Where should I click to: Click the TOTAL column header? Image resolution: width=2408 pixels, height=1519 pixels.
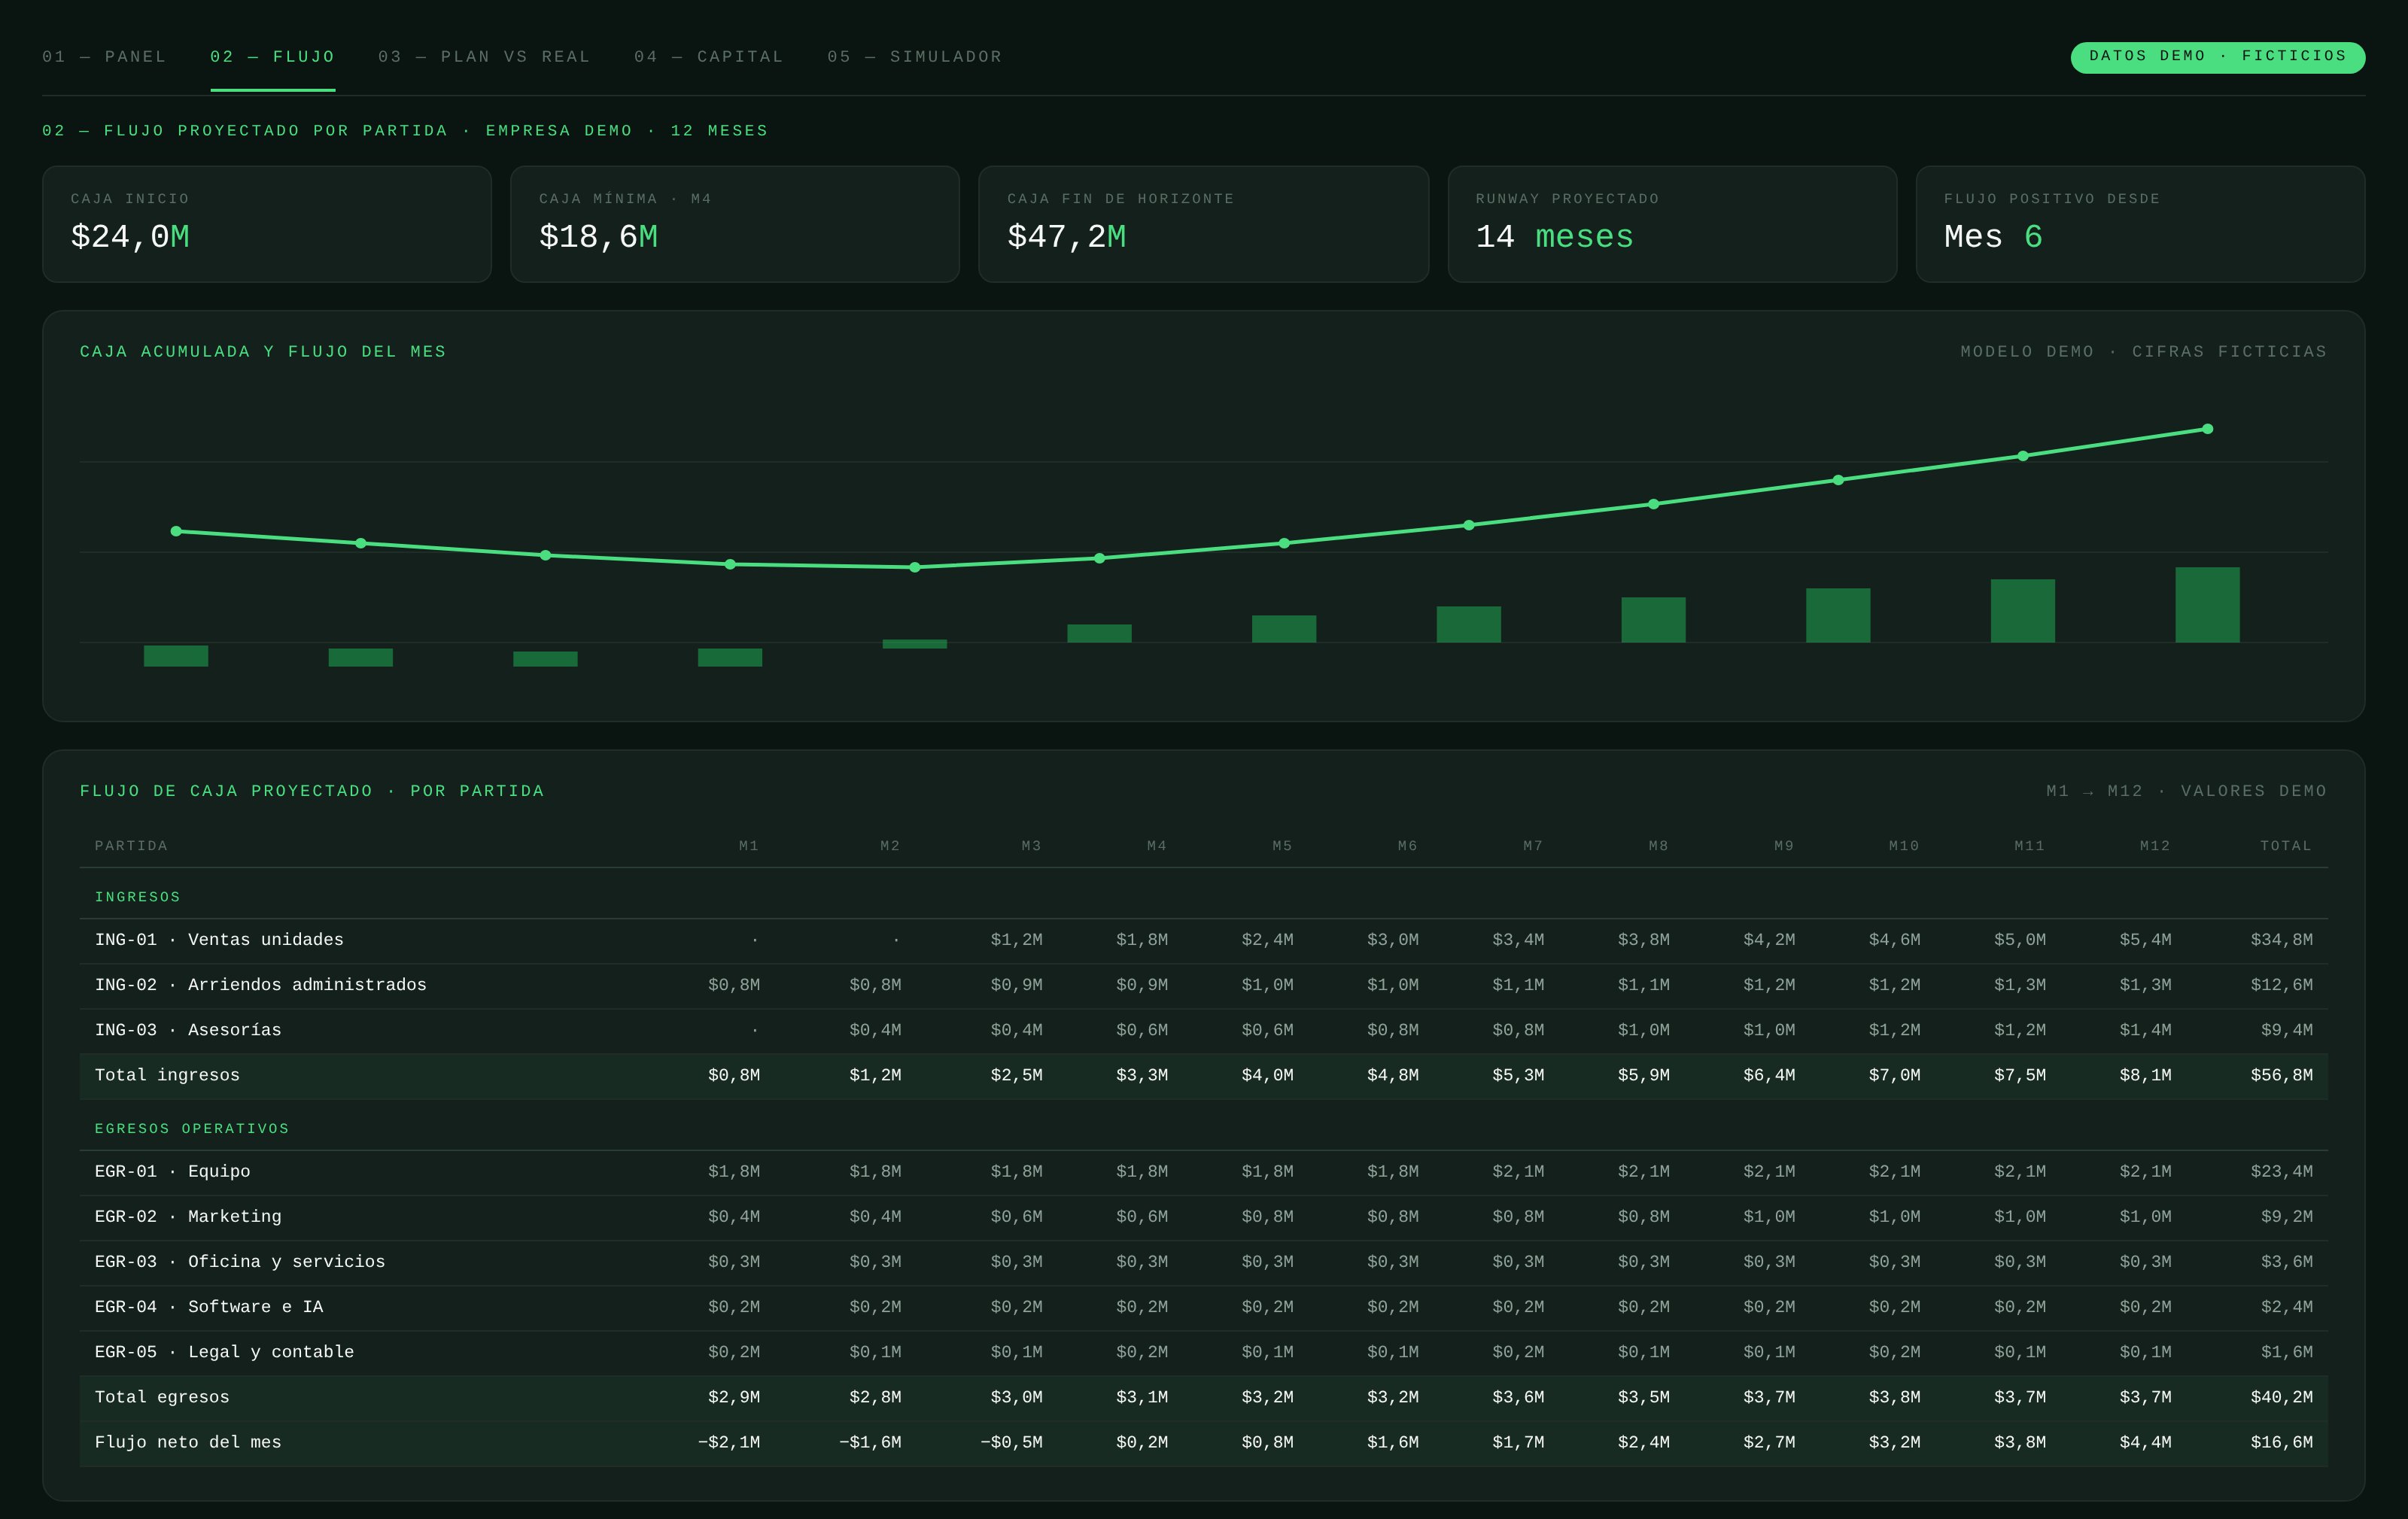pyautogui.click(x=2286, y=846)
